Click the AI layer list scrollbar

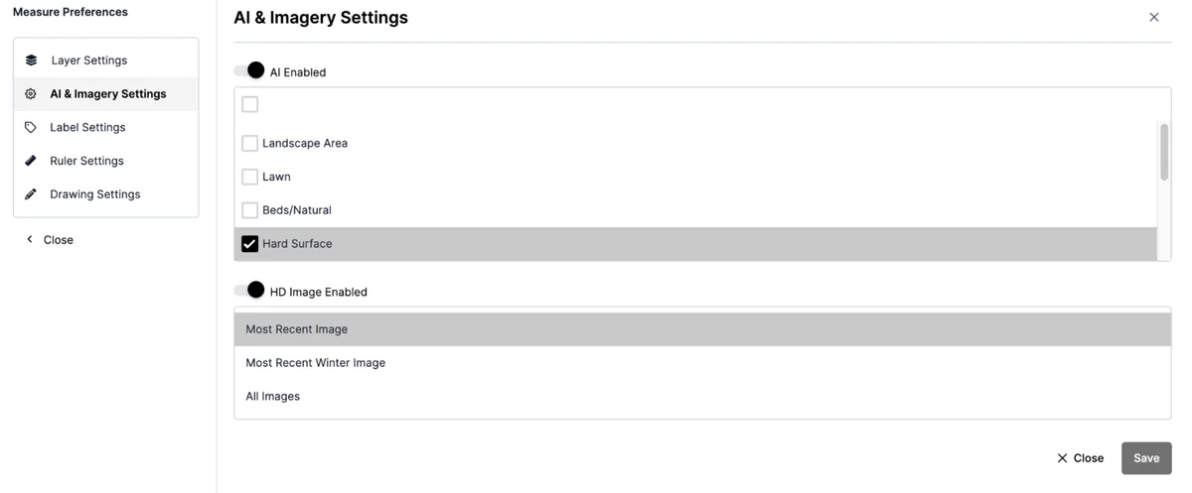pos(1163,151)
